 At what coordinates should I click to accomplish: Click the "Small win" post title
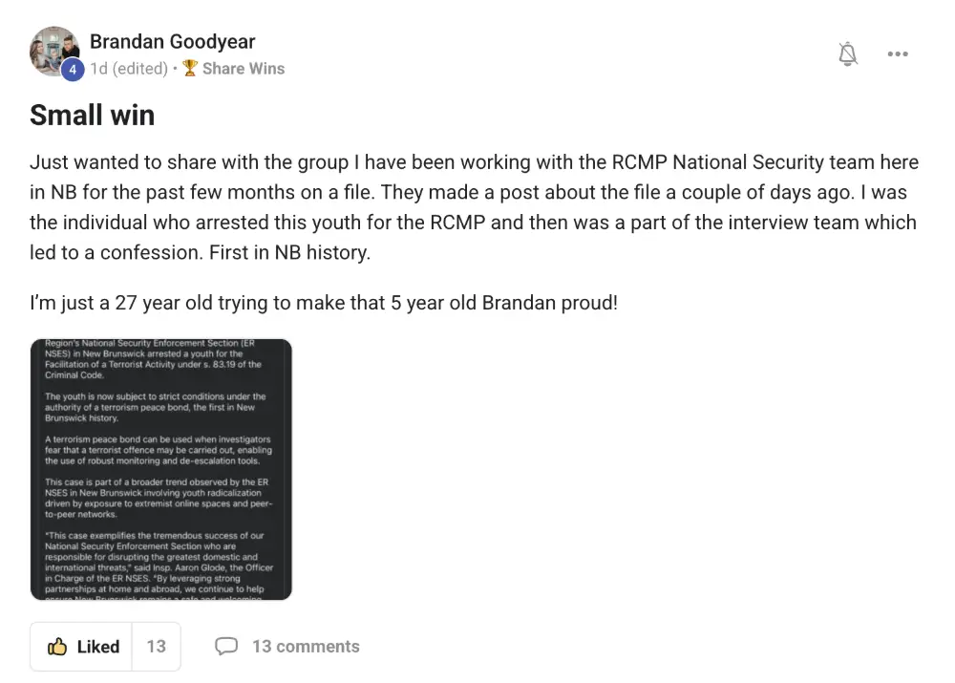pyautogui.click(x=92, y=115)
